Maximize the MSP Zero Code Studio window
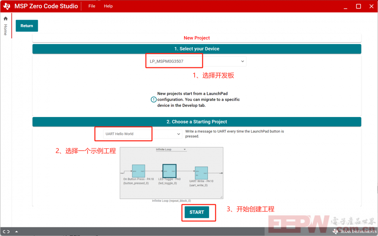The height and width of the screenshot is (236, 378). (358, 6)
